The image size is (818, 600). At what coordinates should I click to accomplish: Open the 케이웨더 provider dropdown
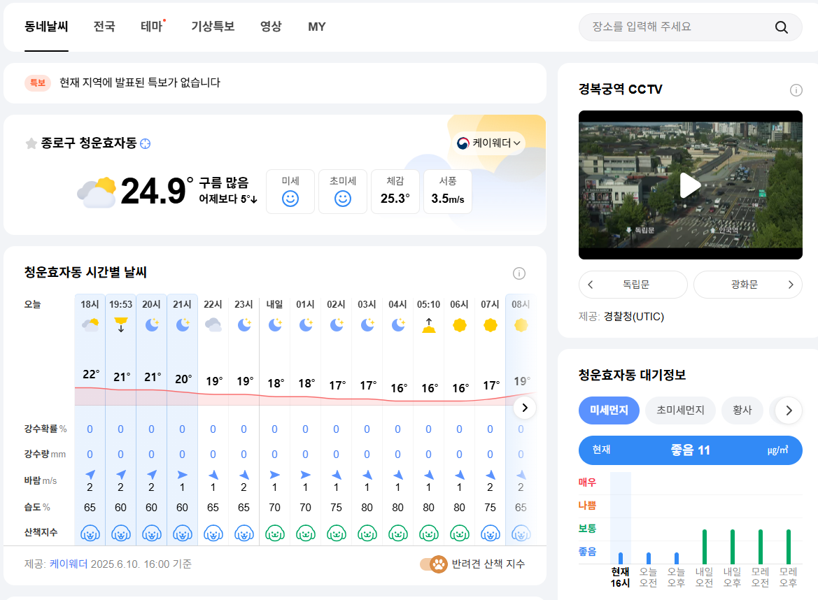tap(488, 143)
